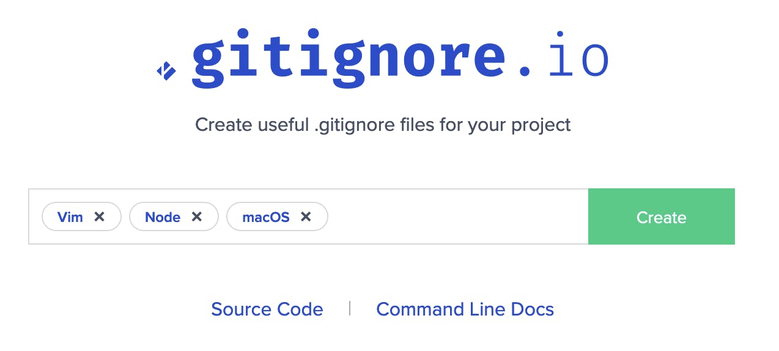The image size is (779, 351).
Task: Open the Command Line Docs link
Action: [x=465, y=309]
